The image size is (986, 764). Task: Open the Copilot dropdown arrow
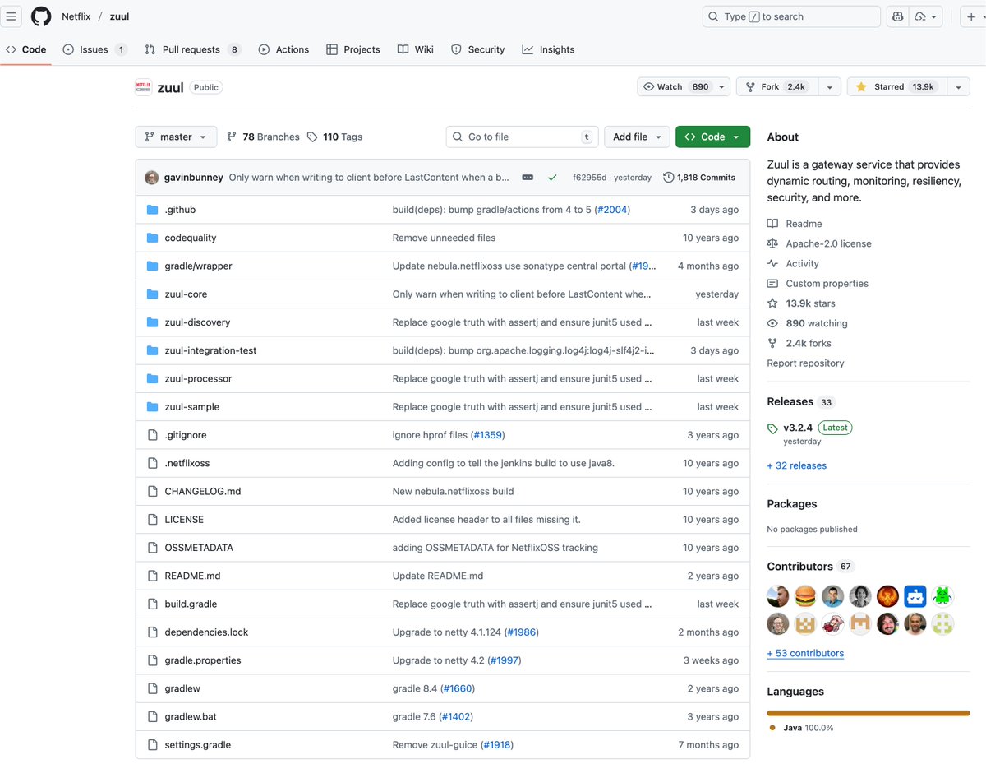pyautogui.click(x=926, y=16)
